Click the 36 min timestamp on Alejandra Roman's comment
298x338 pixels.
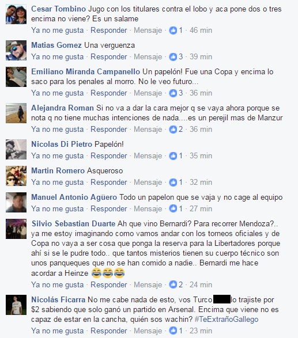[x=201, y=130]
